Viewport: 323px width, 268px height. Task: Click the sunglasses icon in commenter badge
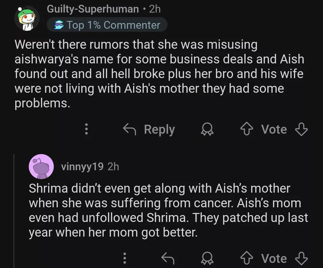click(59, 25)
